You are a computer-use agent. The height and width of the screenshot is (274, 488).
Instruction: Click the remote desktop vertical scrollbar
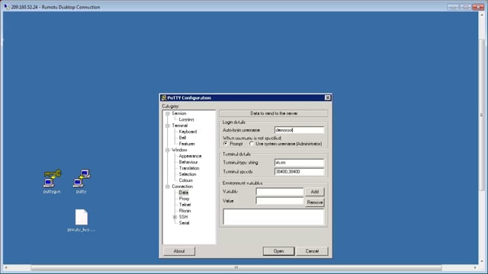coord(481,115)
